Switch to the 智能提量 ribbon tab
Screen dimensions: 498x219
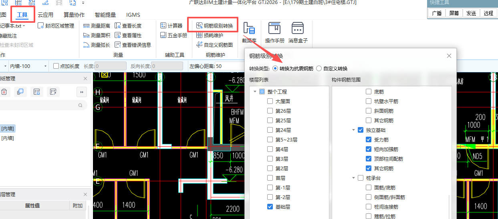coord(105,15)
